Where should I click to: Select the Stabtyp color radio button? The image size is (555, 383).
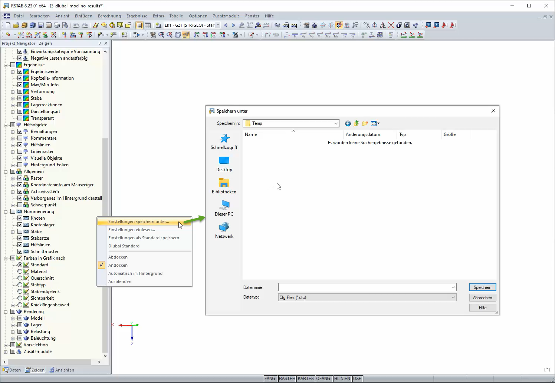(x=20, y=285)
